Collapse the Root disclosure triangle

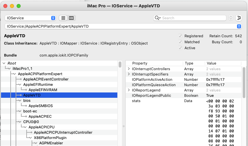coord(4,63)
